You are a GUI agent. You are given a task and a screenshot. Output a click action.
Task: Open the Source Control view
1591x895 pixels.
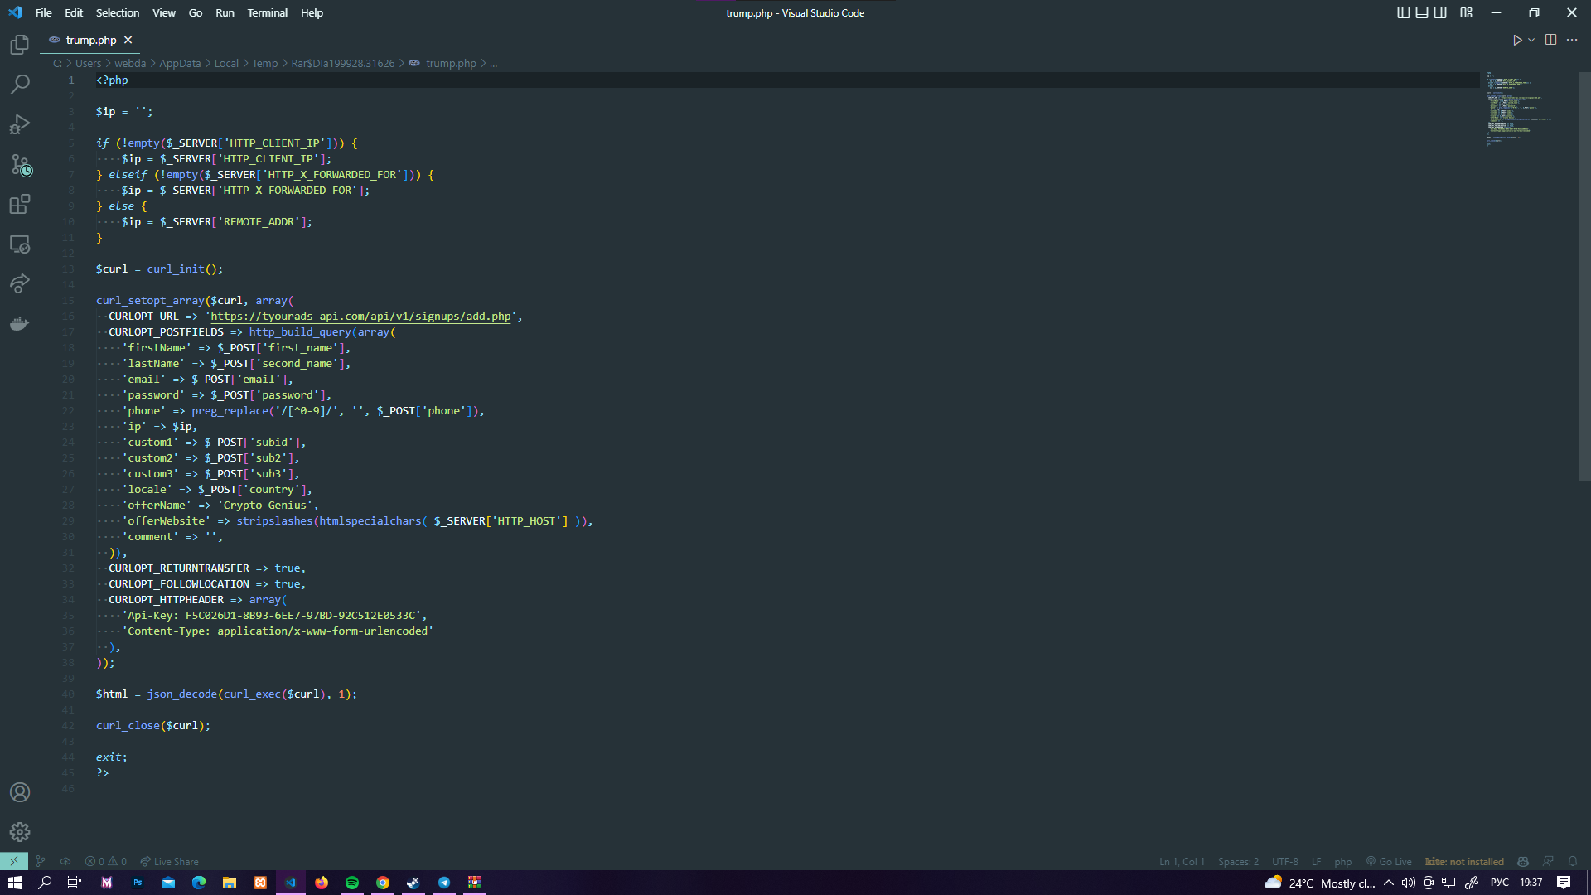20,165
